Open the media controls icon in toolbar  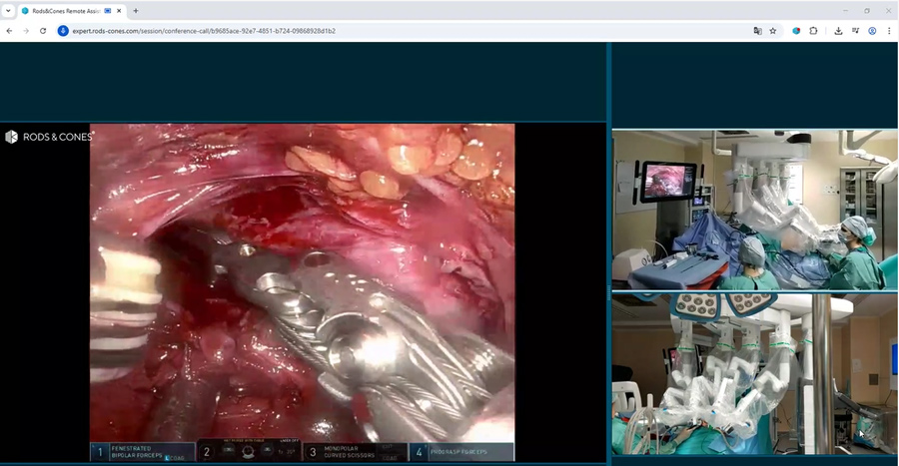856,31
